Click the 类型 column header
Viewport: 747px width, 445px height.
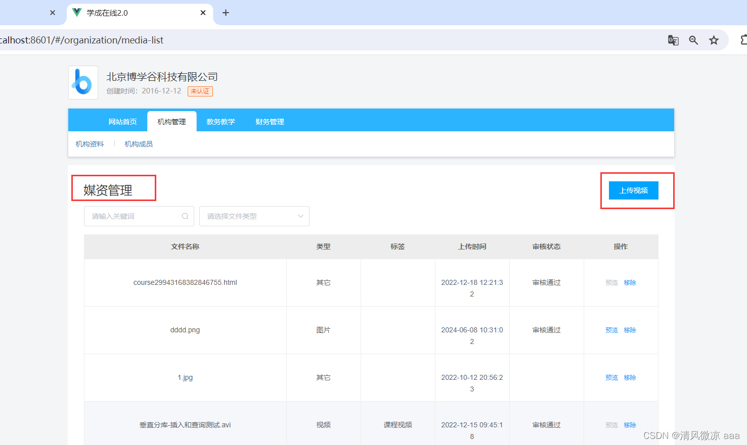pos(323,246)
